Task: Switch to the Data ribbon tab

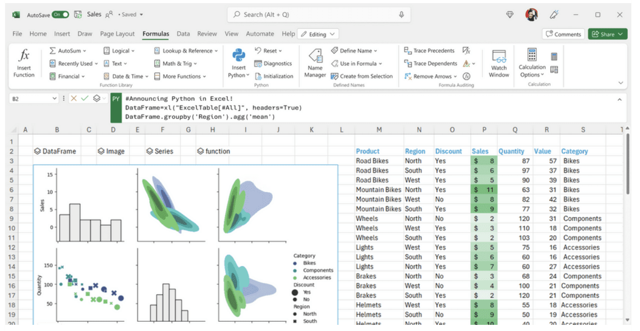Action: tap(183, 34)
